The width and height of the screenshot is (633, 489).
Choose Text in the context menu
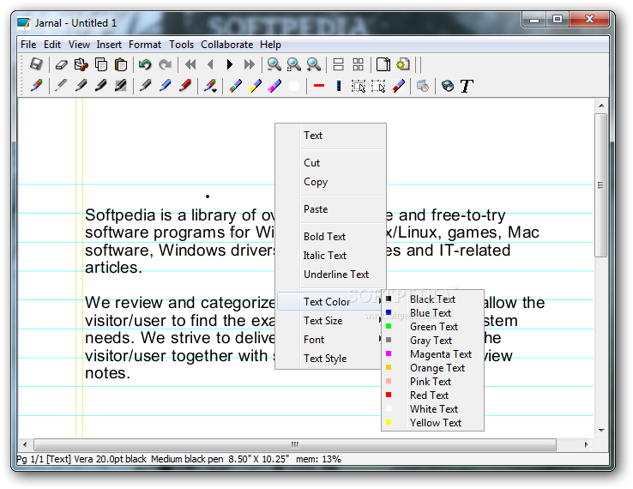point(330,136)
